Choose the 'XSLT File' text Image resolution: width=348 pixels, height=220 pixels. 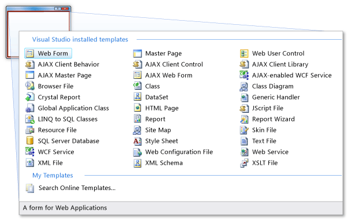click(265, 163)
